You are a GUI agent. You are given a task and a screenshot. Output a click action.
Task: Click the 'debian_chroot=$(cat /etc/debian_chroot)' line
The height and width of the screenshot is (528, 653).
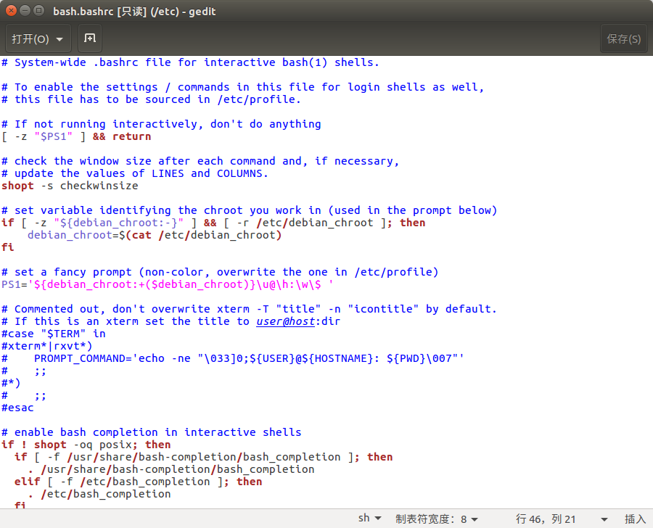155,235
